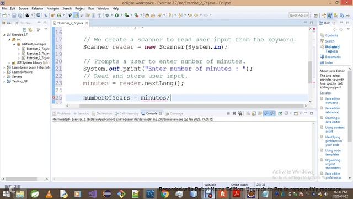Open Package Explorer view menu triangle
353x199 pixels.
coord(46,29)
